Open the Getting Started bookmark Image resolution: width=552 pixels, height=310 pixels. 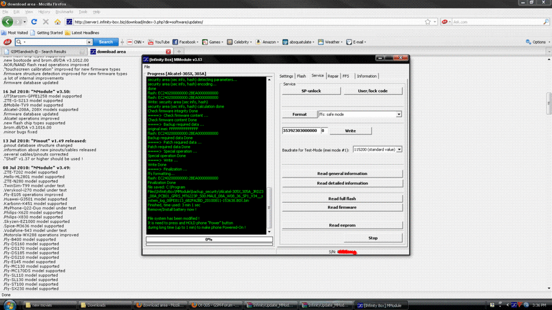[46, 33]
